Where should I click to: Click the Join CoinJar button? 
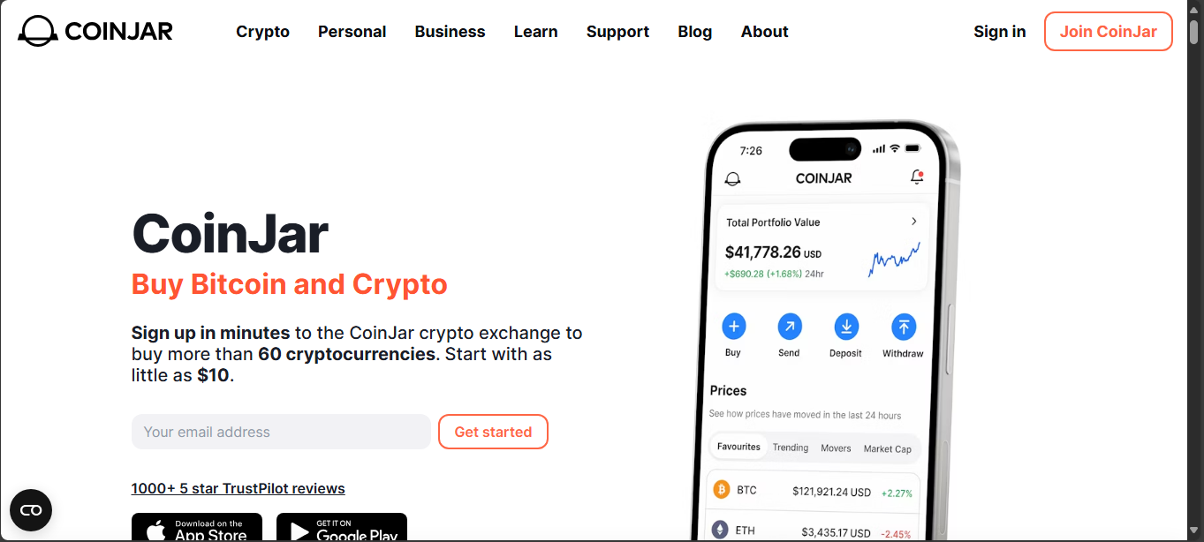[1108, 32]
